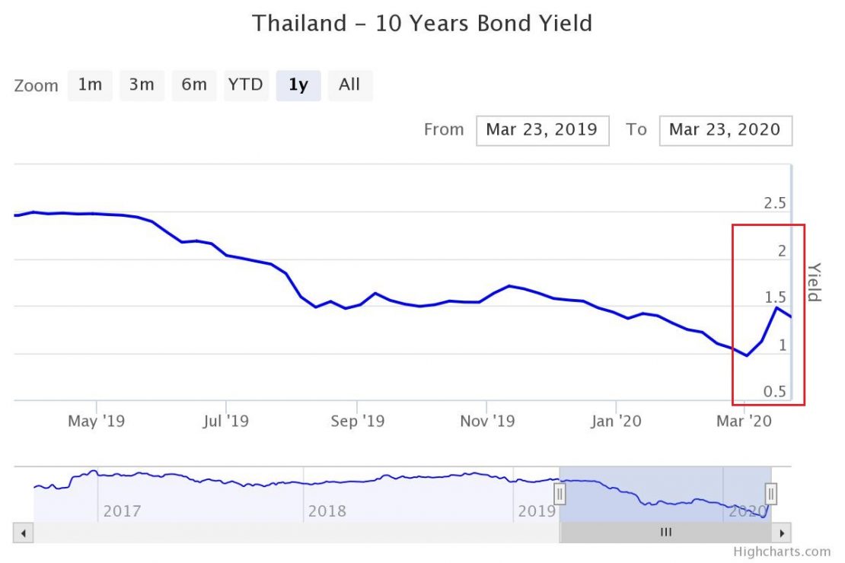Select the YTD zoom range option
Image resolution: width=845 pixels, height=563 pixels.
(x=246, y=85)
